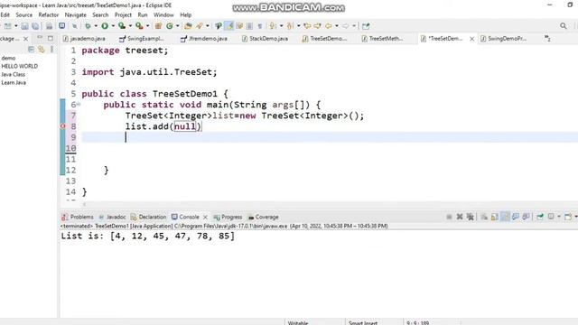The height and width of the screenshot is (325, 578).
Task: Open the Refactor menu
Action: [x=48, y=14]
